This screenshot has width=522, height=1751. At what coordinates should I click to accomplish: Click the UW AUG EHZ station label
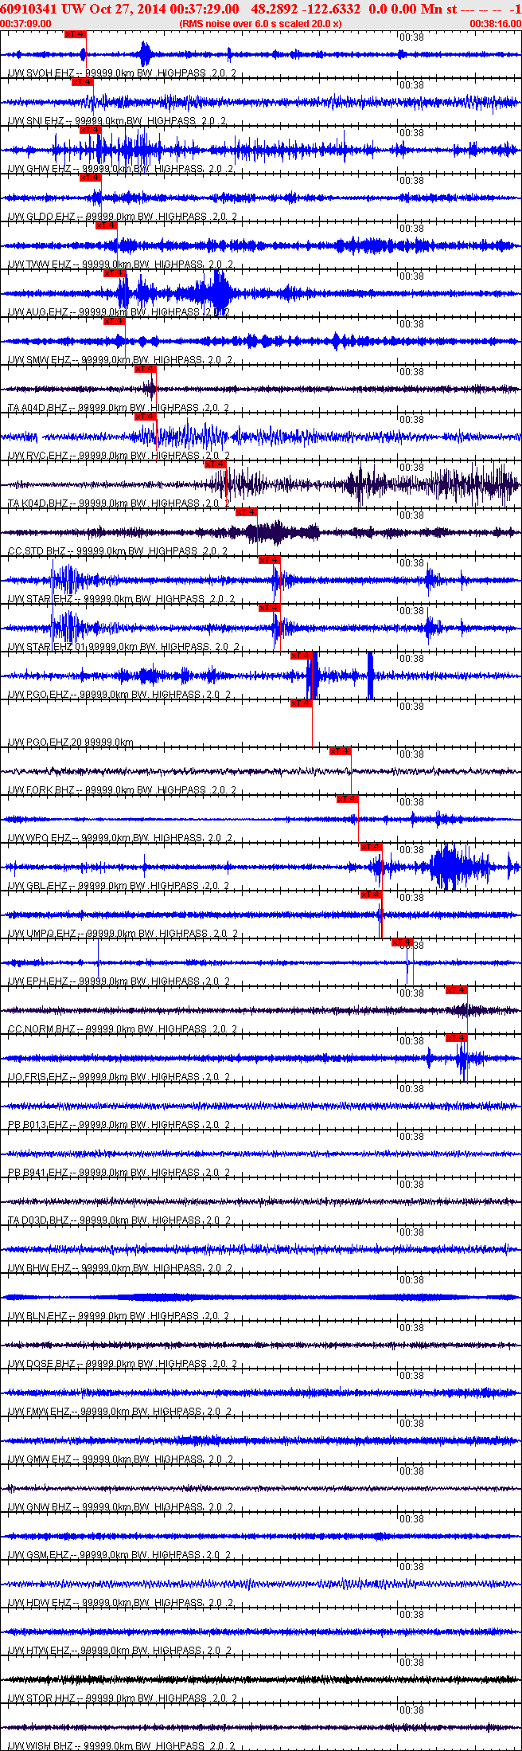point(119,312)
